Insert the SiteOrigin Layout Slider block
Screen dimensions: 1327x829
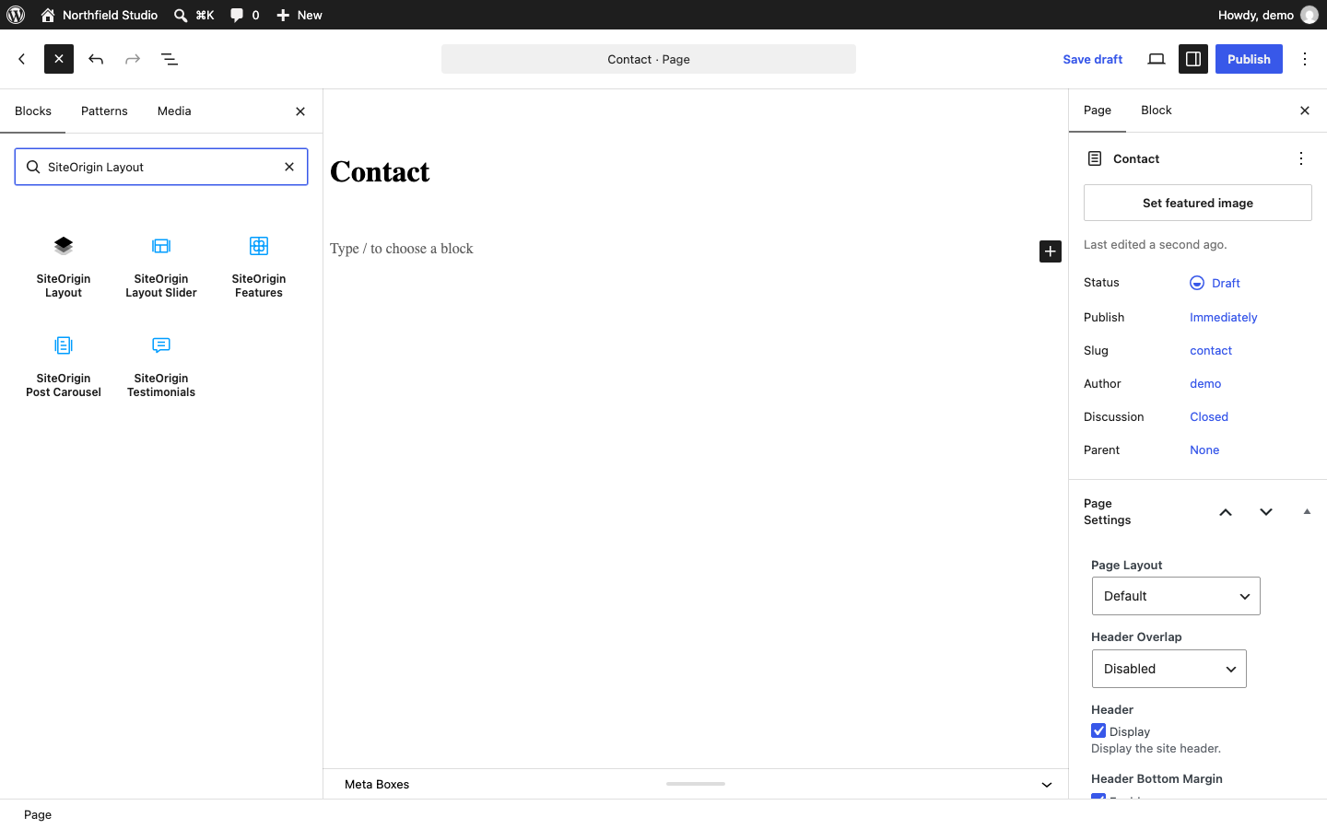click(x=161, y=265)
